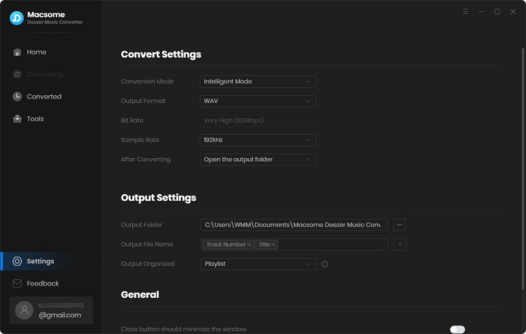Viewport: 526px width, 334px height.
Task: Open the hamburger menu in title bar
Action: 466,12
